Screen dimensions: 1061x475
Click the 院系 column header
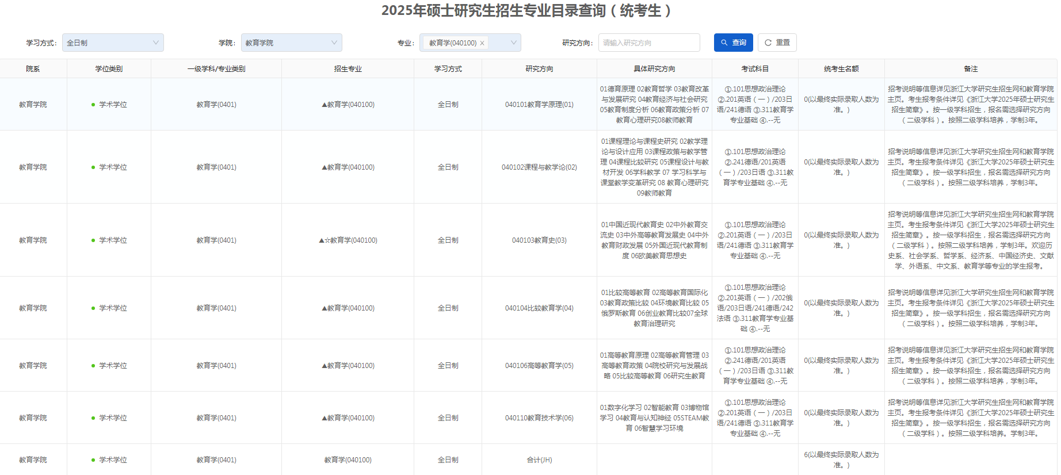33,69
